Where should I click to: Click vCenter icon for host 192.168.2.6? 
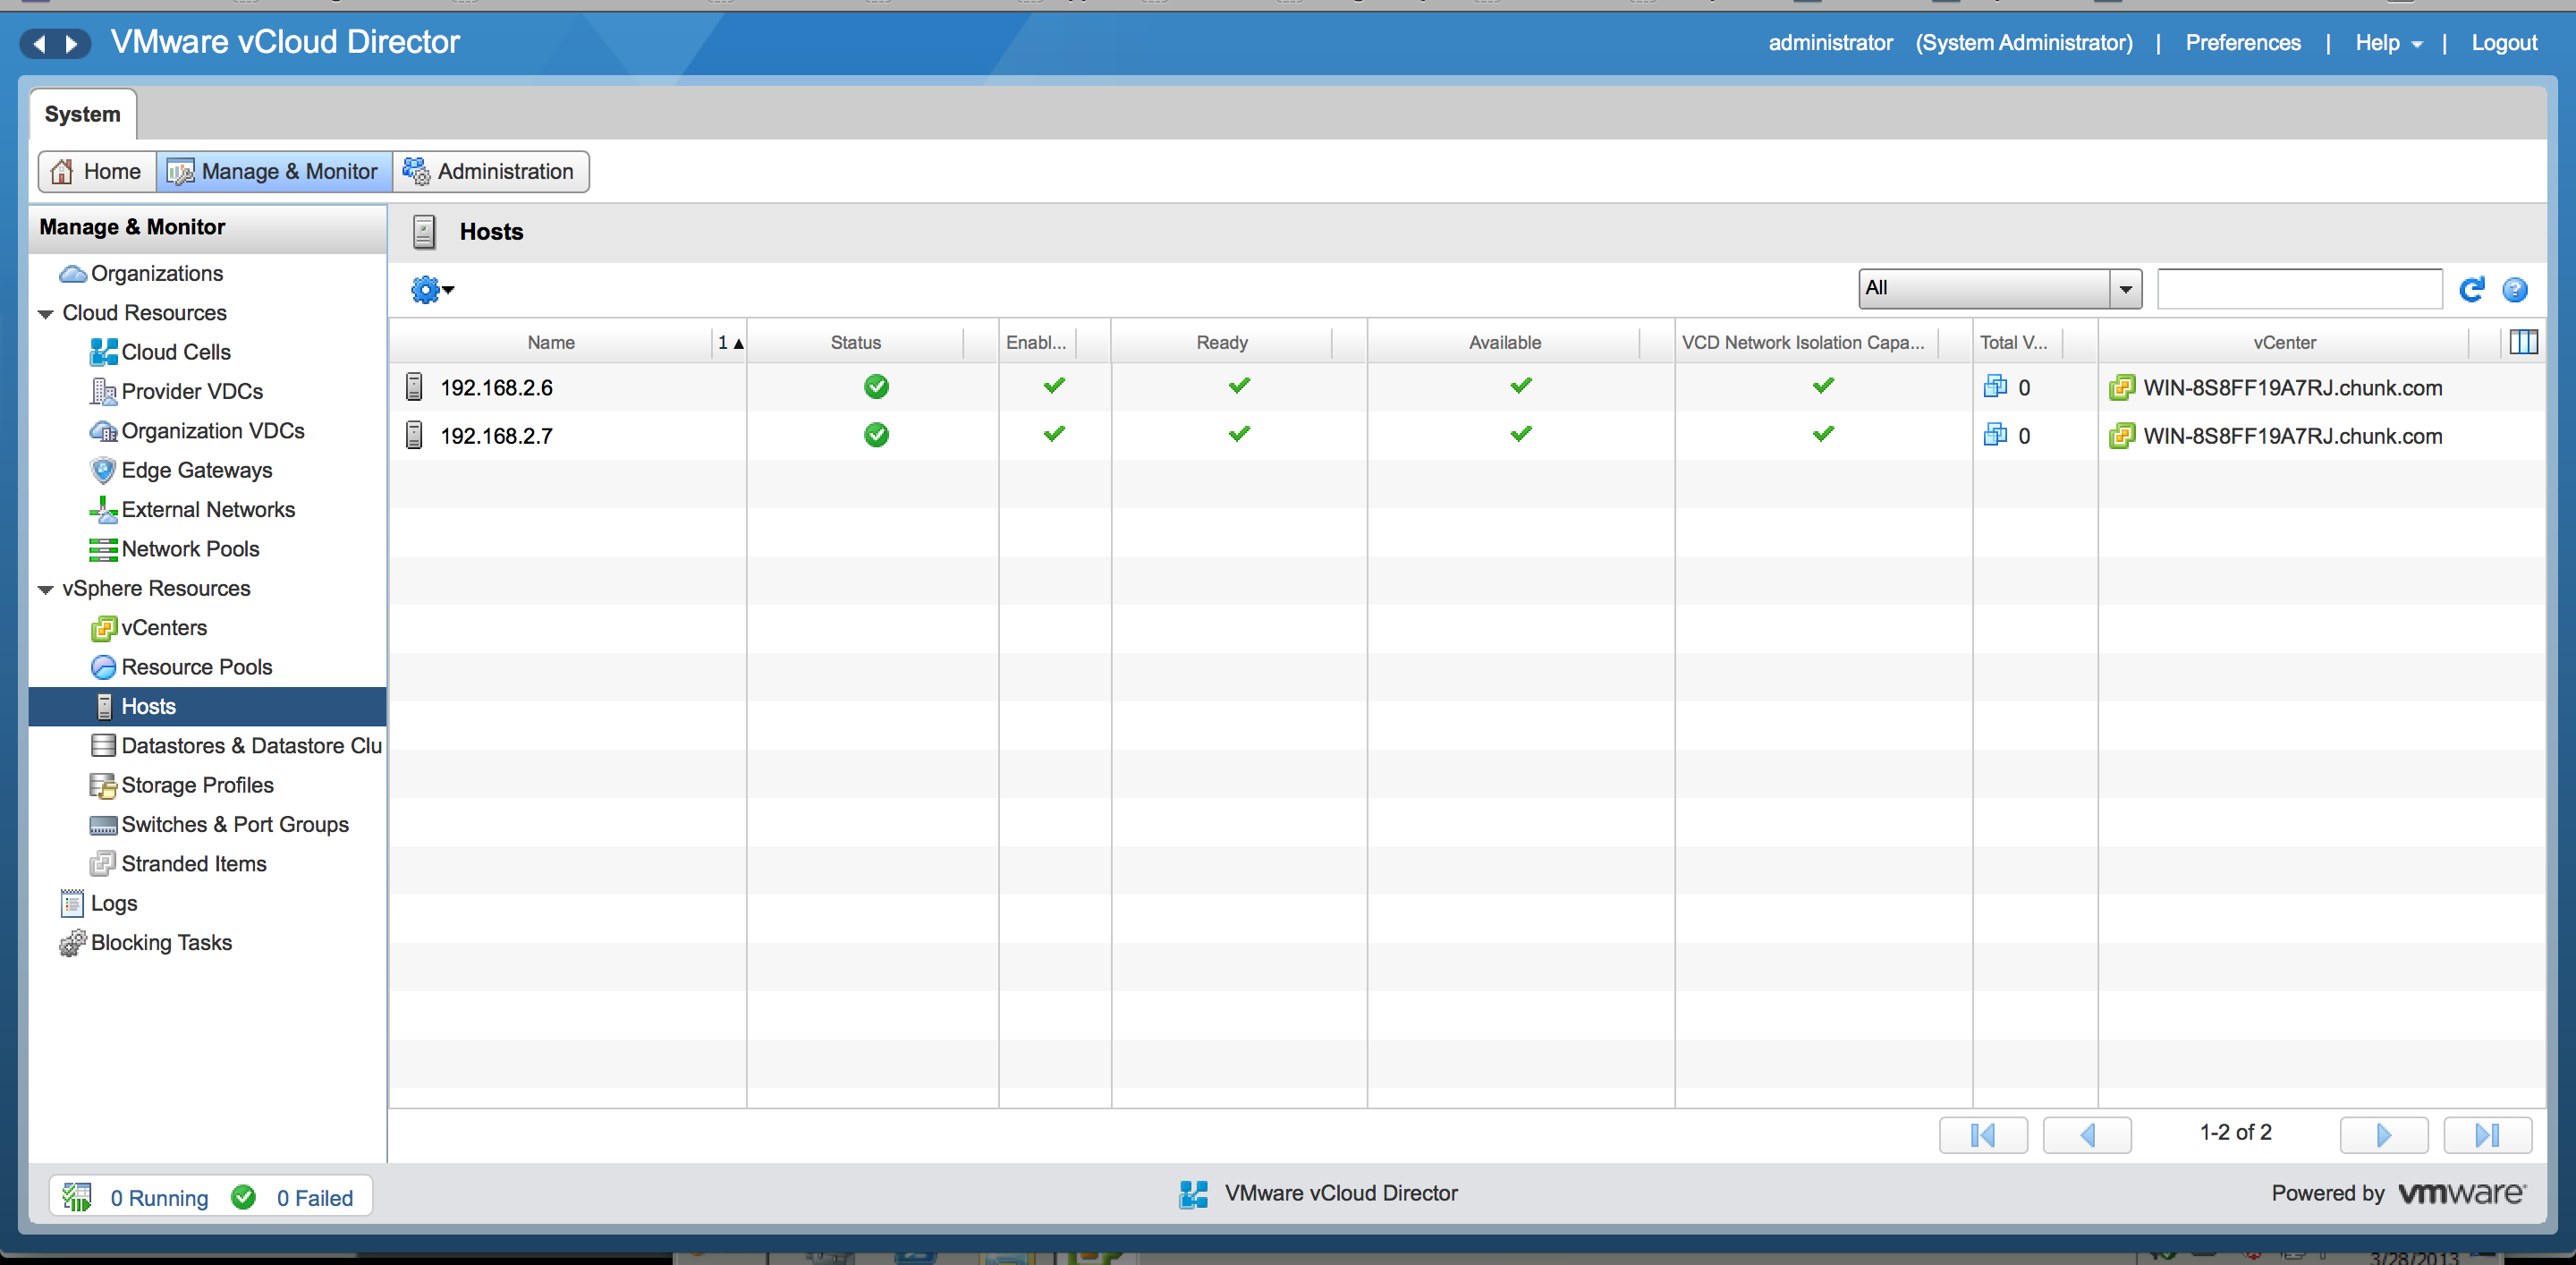point(2122,388)
